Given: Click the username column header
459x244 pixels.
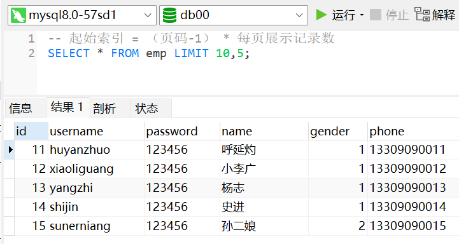Looking at the screenshot, I should [x=96, y=131].
